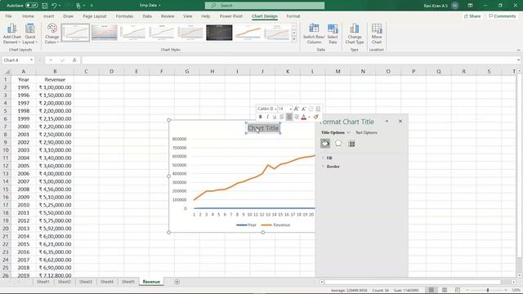Toggle AutoSave switch
The height and width of the screenshot is (294, 523).
coord(32,6)
